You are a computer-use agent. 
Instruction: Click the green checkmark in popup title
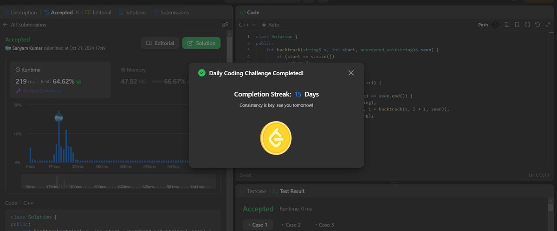point(201,73)
